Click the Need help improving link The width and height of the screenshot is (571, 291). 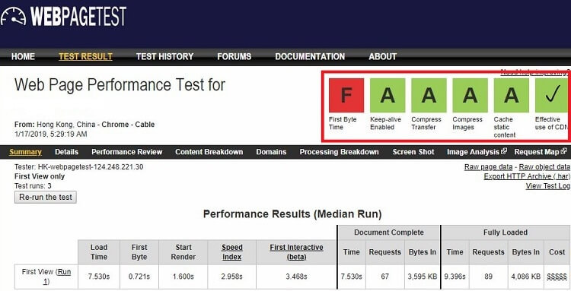535,72
